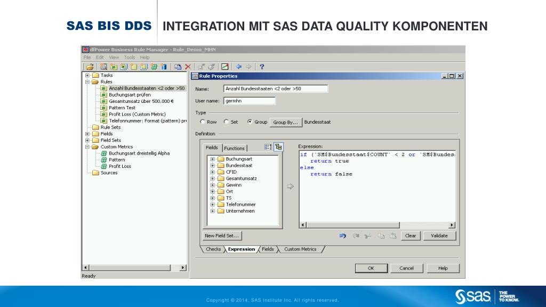Click the copy toolbar icon beside the red X
Screen dimensions: 546x307
click(178, 67)
